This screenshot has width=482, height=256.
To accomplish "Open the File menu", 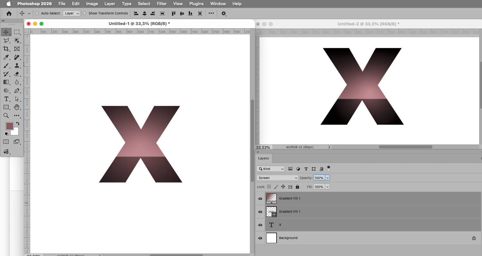I will coord(62,4).
